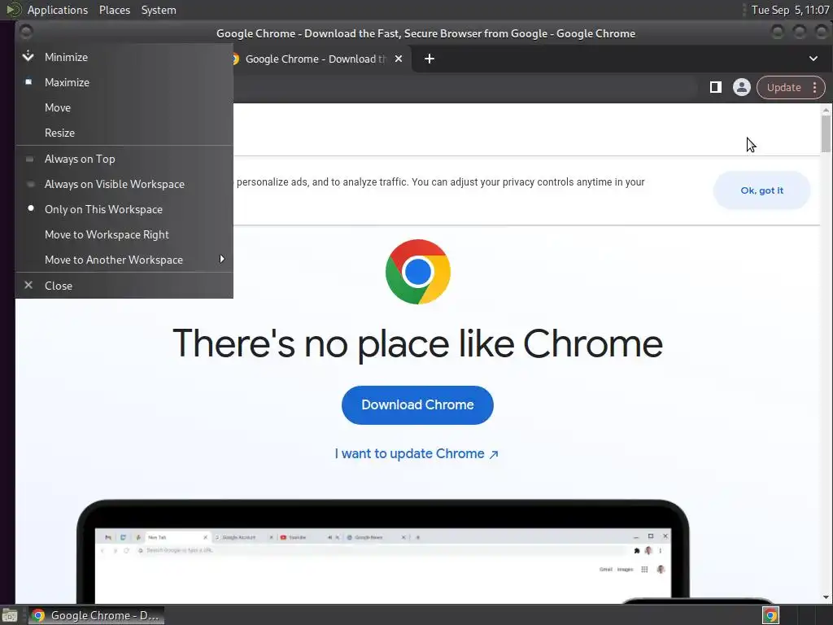The width and height of the screenshot is (833, 625).
Task: Open the System menu
Action: tap(159, 10)
